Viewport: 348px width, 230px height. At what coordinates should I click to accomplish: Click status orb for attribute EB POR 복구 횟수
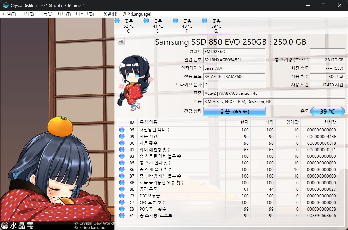point(122,209)
